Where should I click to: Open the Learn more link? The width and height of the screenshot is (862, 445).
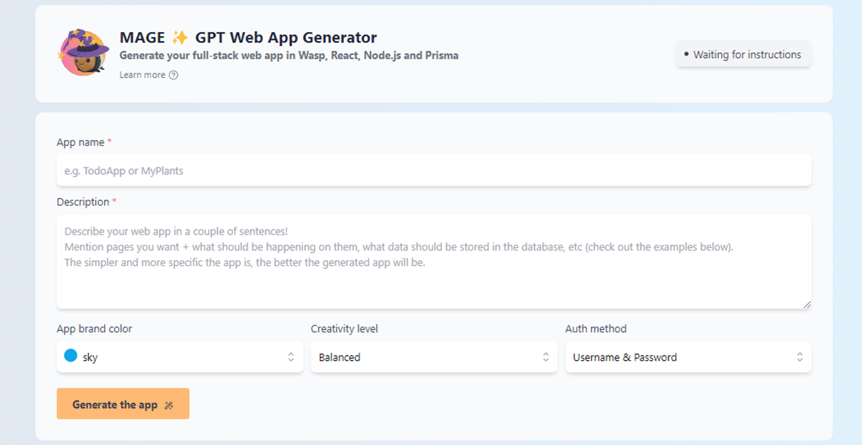pos(149,75)
